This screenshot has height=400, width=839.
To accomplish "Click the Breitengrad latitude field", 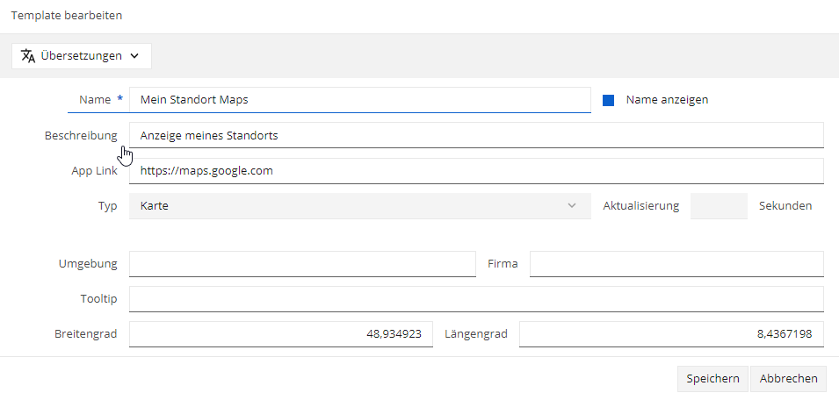I will pos(281,334).
